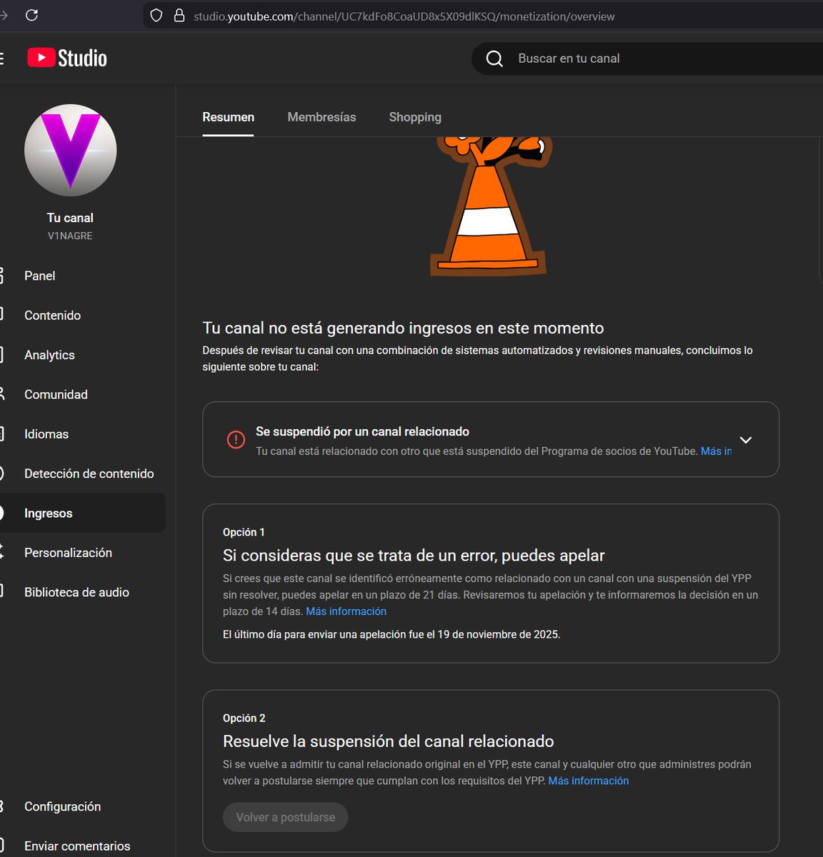
Task: Click the 'Tu canal' label
Action: click(70, 218)
